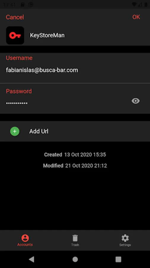Confirm changes with OK
Image resolution: width=150 pixels, height=268 pixels.
pyautogui.click(x=136, y=17)
